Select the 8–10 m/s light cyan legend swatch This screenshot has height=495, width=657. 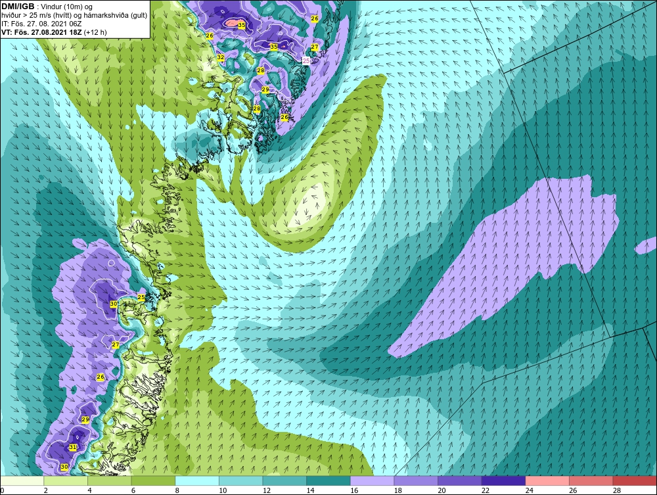coord(197,481)
